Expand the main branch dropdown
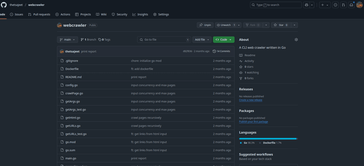 [67, 39]
